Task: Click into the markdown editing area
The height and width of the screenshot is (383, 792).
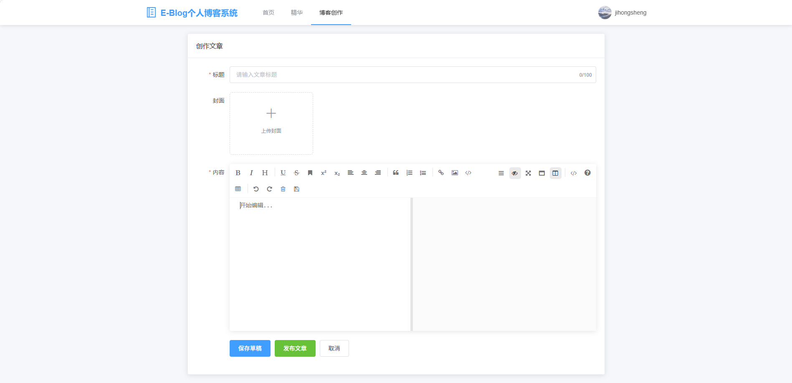Action: point(320,264)
